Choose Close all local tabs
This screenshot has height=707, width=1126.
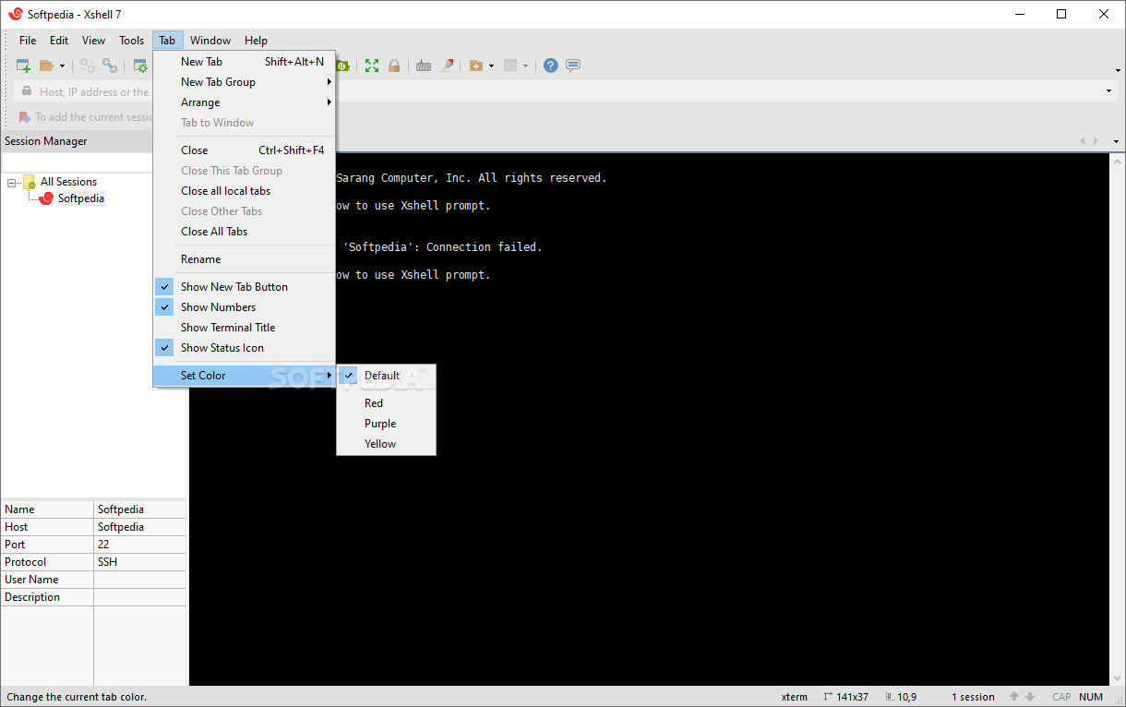coord(244,191)
